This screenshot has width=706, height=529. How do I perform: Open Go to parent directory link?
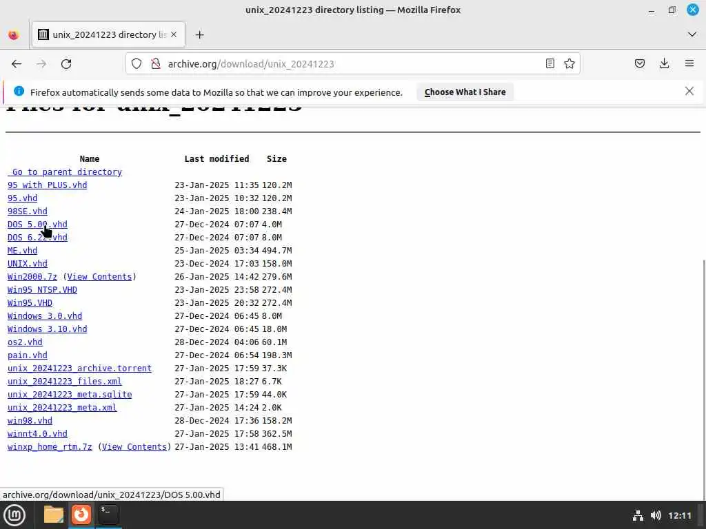click(65, 172)
